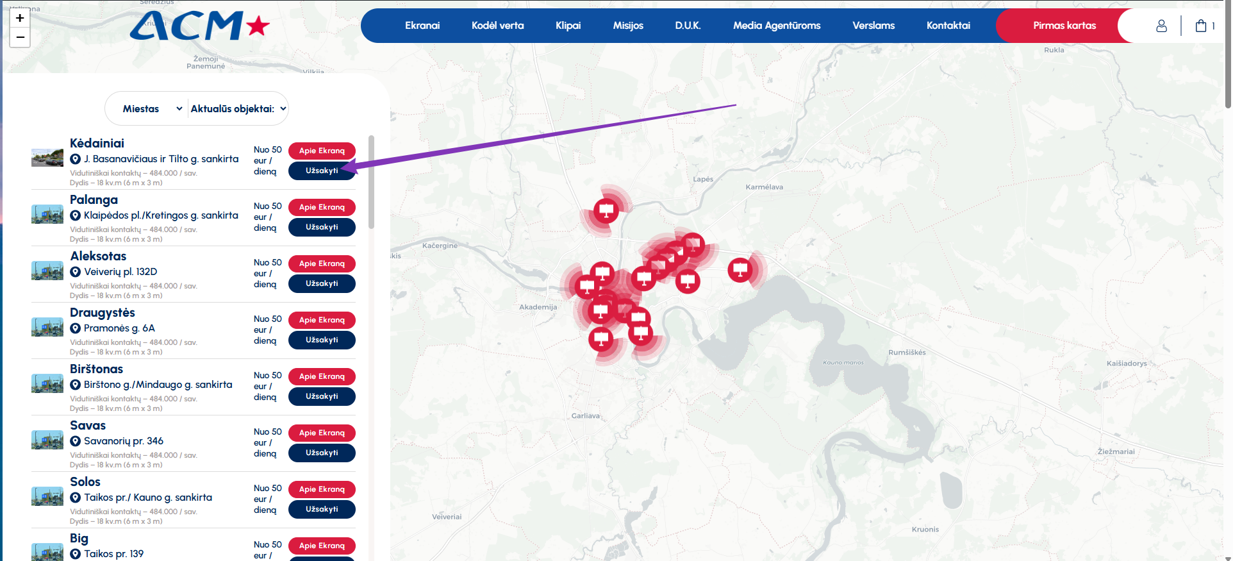
Task: Select Media Agentūroms in navigation
Action: pyautogui.click(x=777, y=26)
